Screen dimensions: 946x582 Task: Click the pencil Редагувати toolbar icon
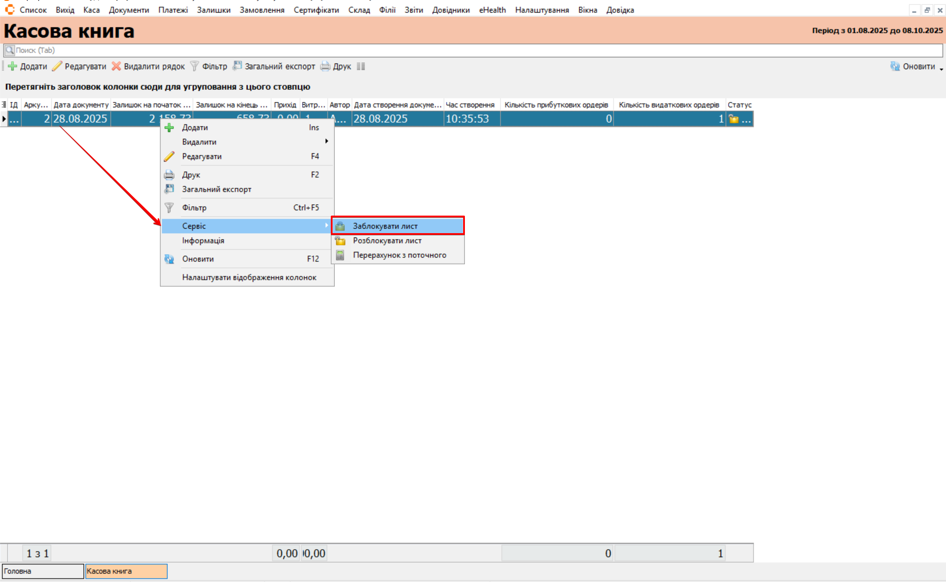coord(57,66)
